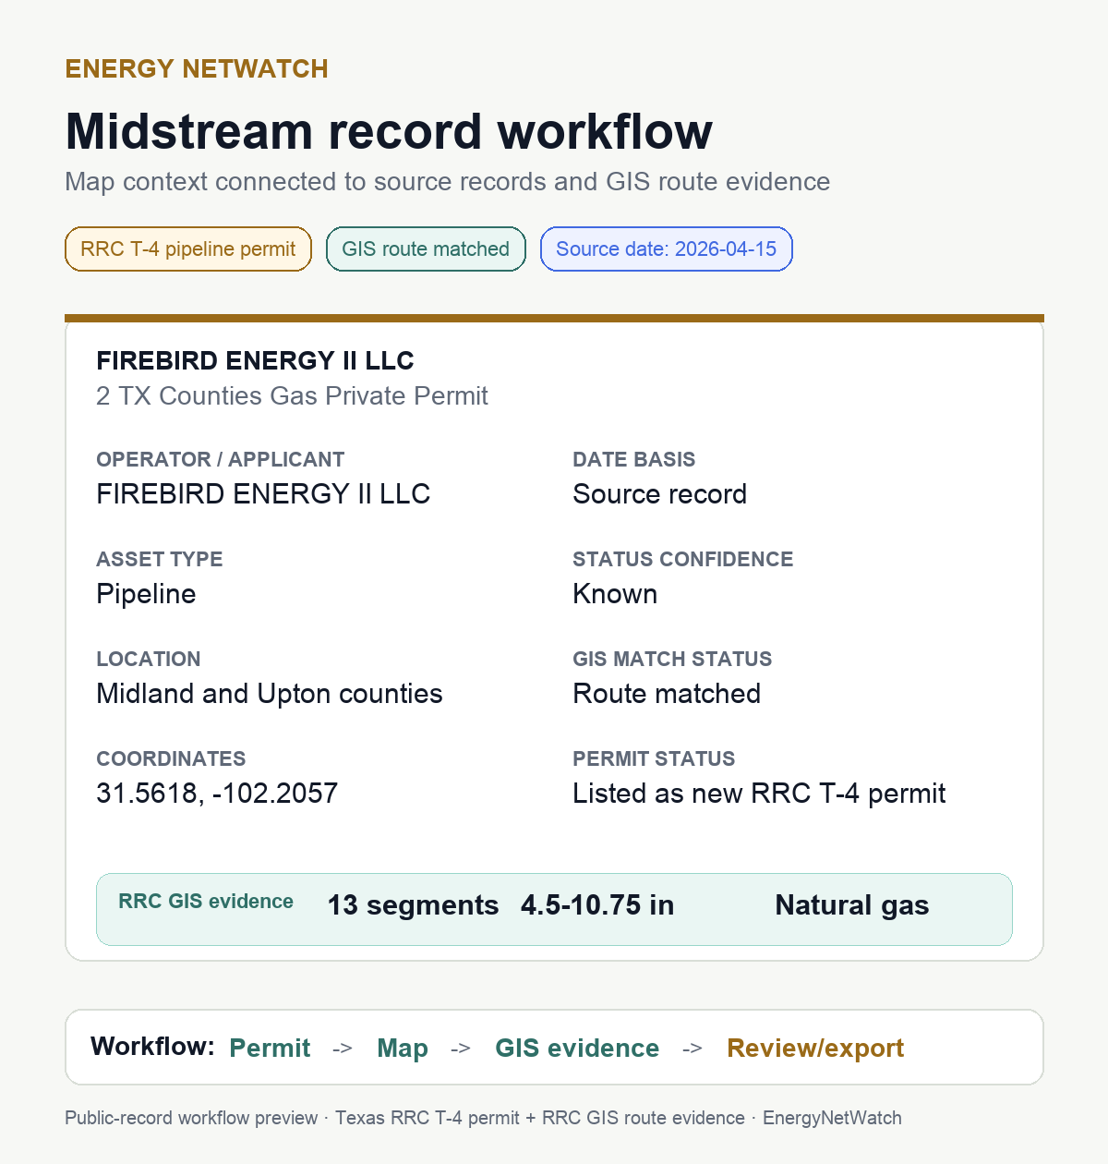
Task: Select 'Midland and Upton counties' location
Action: 270,694
